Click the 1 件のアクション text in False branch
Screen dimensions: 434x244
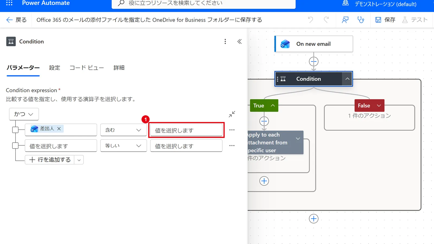[x=369, y=116]
